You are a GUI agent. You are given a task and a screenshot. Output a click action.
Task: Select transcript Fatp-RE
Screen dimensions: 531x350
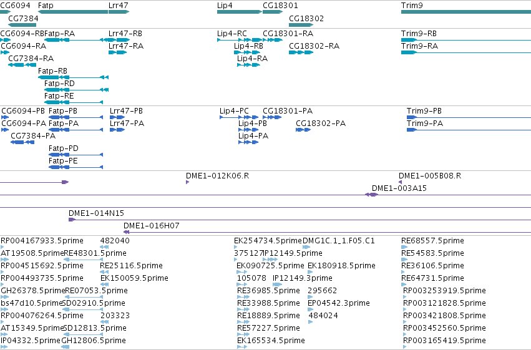click(x=59, y=96)
